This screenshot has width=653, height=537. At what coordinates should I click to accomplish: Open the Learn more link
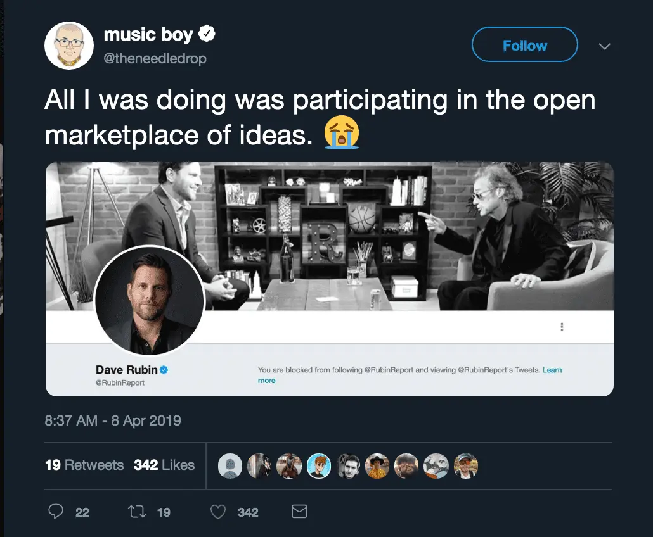pos(266,381)
